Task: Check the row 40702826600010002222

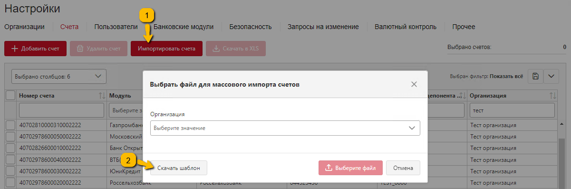Action: click(x=10, y=148)
